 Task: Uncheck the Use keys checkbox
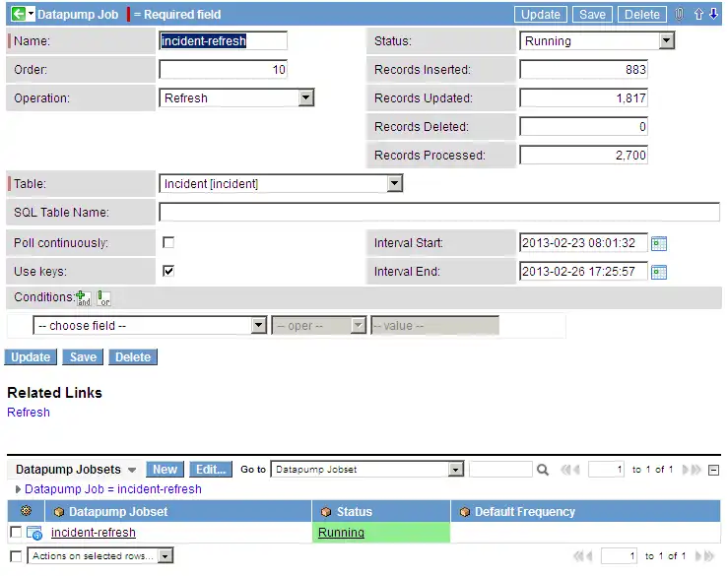pos(168,271)
